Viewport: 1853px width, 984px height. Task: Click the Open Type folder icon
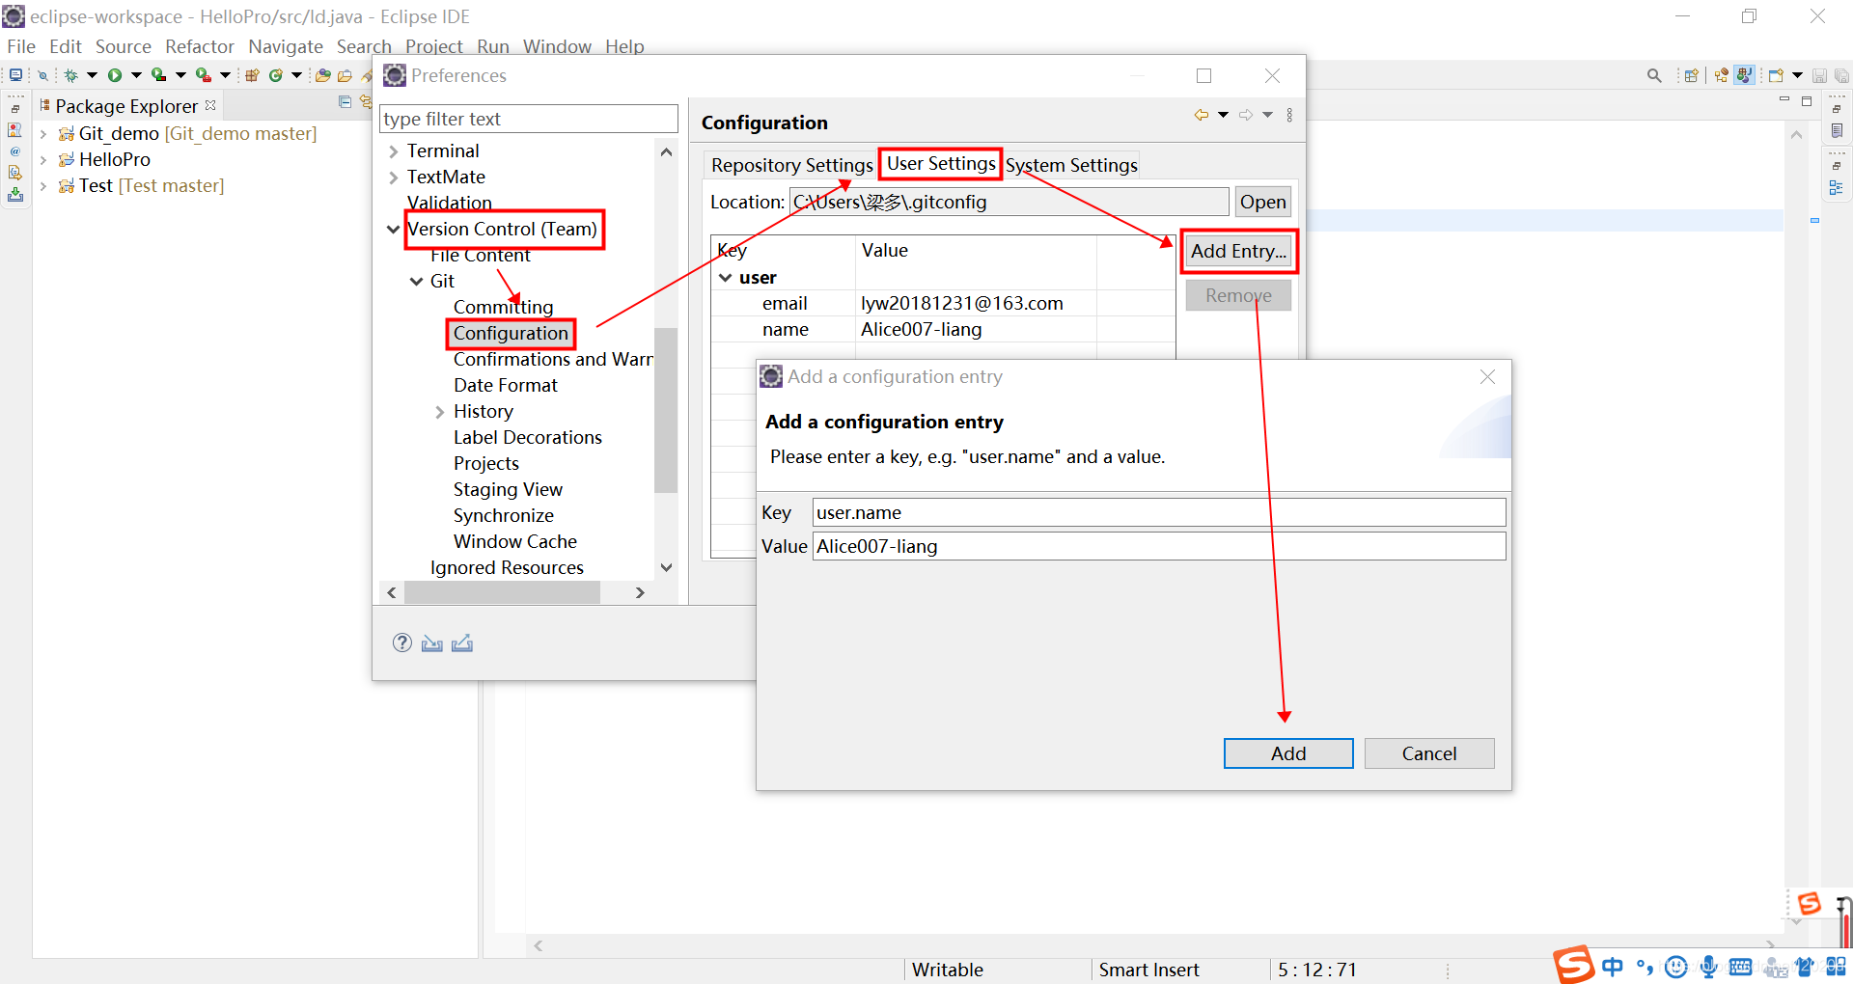(x=323, y=75)
